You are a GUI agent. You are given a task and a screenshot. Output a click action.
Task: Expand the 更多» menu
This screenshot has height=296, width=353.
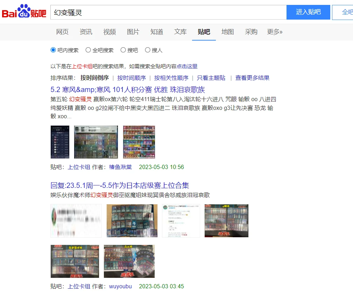[275, 32]
